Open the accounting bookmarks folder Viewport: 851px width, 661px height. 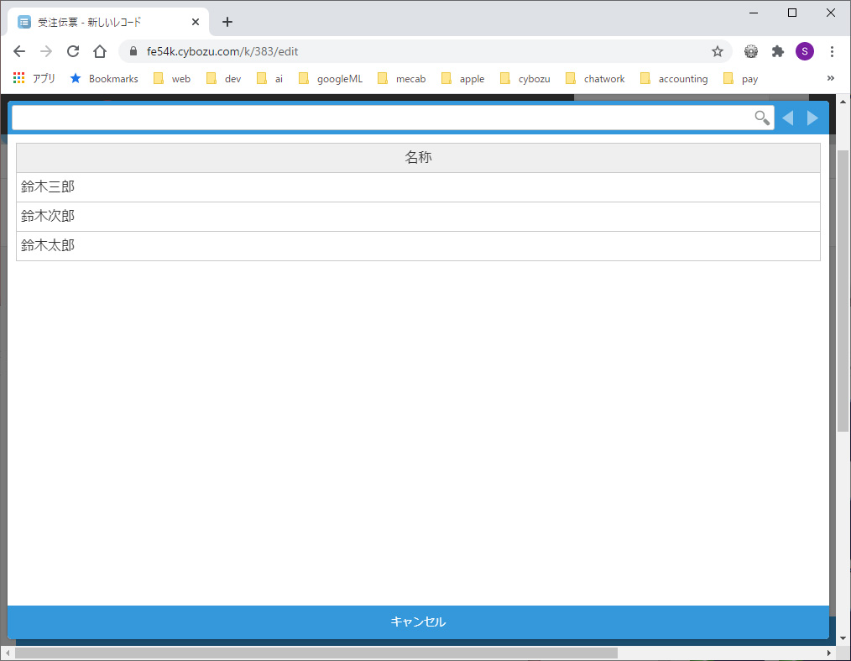(674, 79)
